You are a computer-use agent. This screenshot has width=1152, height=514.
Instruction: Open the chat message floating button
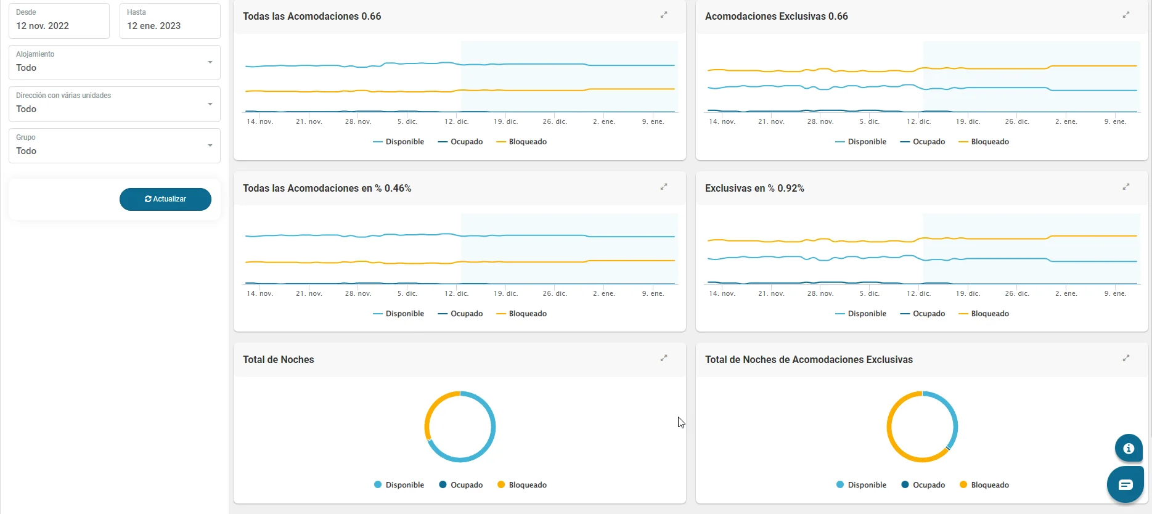point(1125,484)
